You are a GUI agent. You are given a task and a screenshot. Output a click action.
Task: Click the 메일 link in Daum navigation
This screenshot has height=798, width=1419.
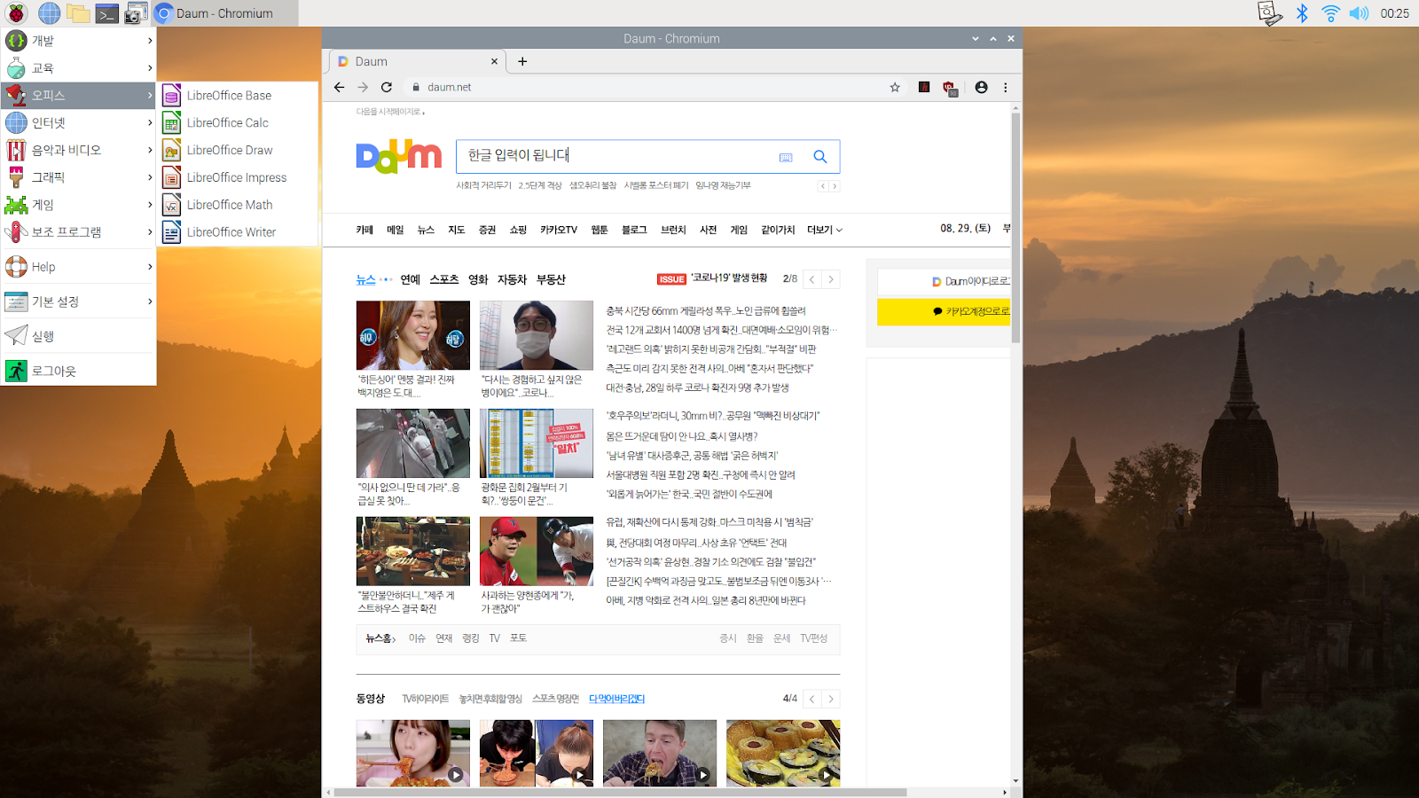tap(396, 230)
